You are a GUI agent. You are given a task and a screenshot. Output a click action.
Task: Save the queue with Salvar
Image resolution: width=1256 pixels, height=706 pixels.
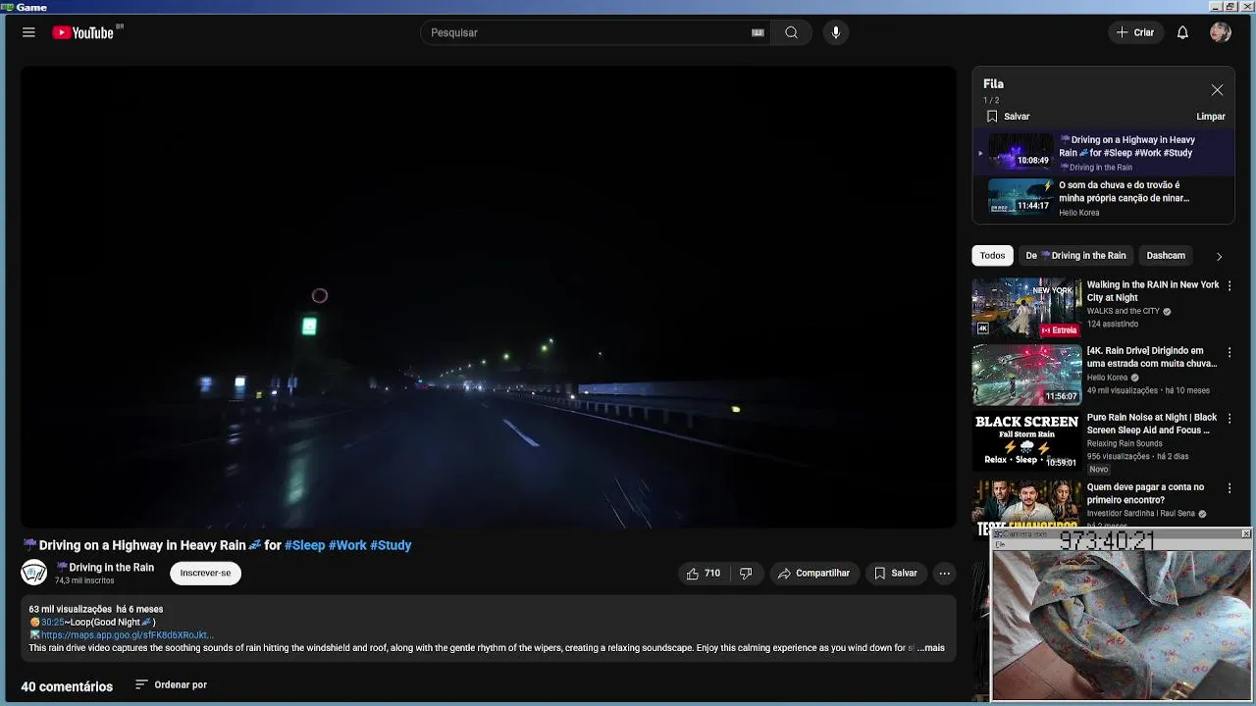click(x=1007, y=116)
